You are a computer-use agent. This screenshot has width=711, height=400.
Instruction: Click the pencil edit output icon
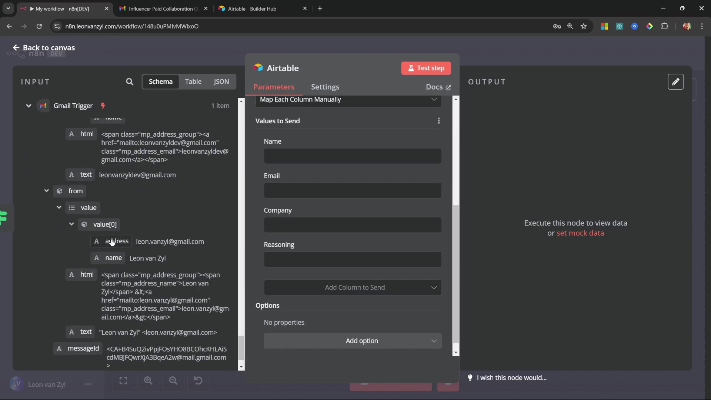pyautogui.click(x=675, y=81)
